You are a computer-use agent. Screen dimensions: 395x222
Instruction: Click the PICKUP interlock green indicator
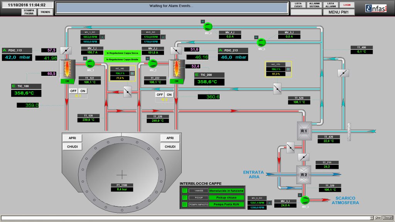click(x=185, y=198)
